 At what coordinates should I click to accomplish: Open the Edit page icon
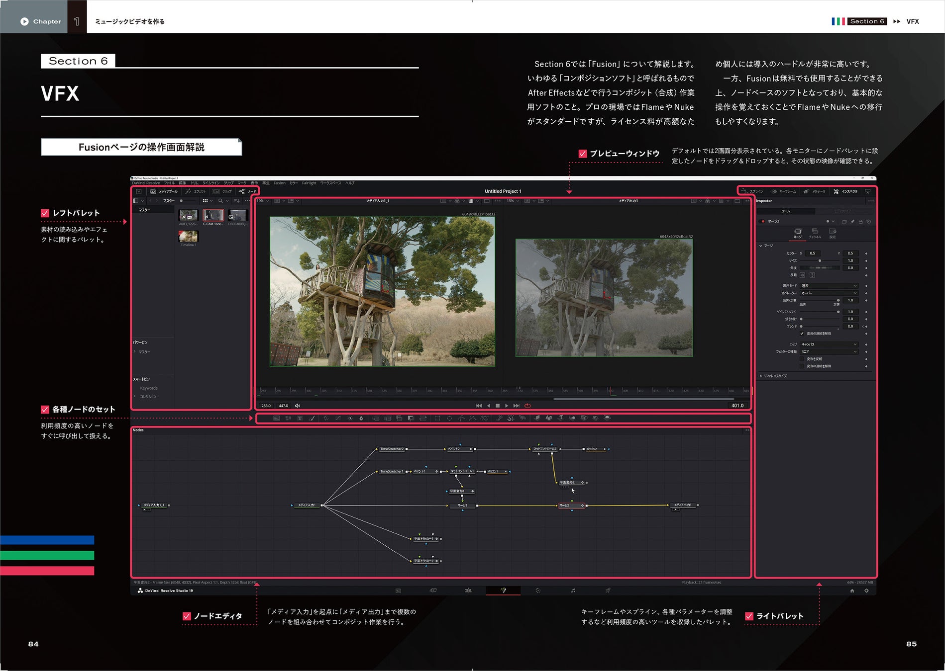click(468, 590)
